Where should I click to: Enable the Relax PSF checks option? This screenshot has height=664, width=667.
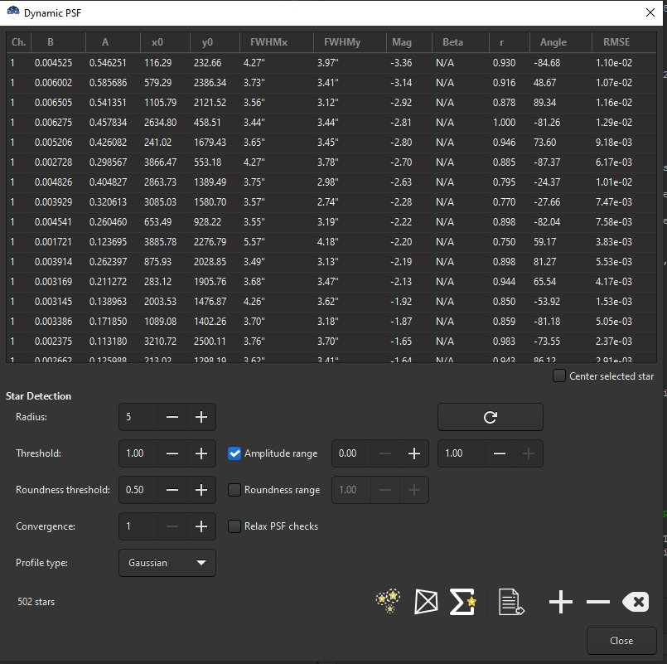point(234,526)
